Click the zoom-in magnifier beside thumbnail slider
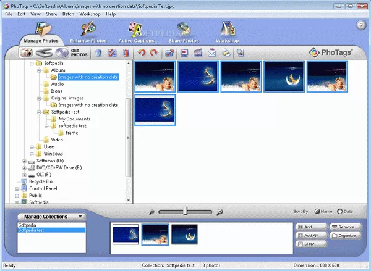This screenshot has width=371, height=271. (220, 212)
